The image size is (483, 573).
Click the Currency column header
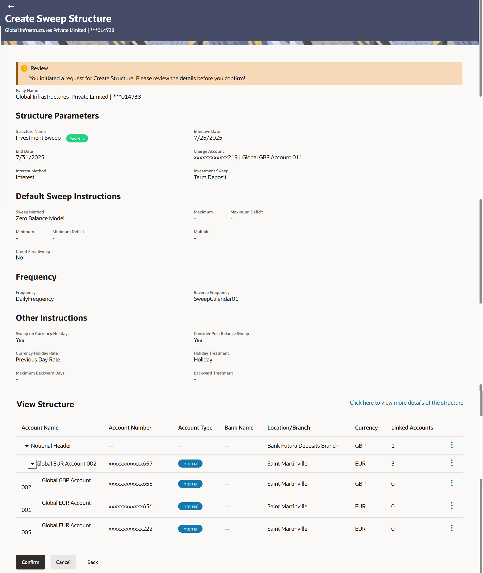[x=366, y=428]
